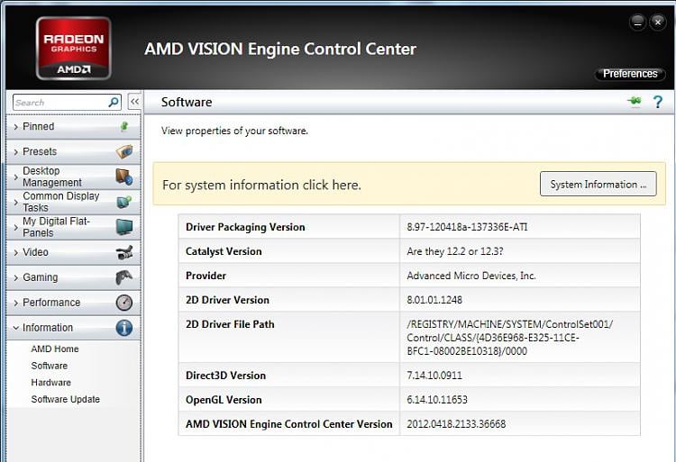Image resolution: width=676 pixels, height=462 pixels.
Task: Click the Catalyst Version value text
Action: tap(455, 251)
